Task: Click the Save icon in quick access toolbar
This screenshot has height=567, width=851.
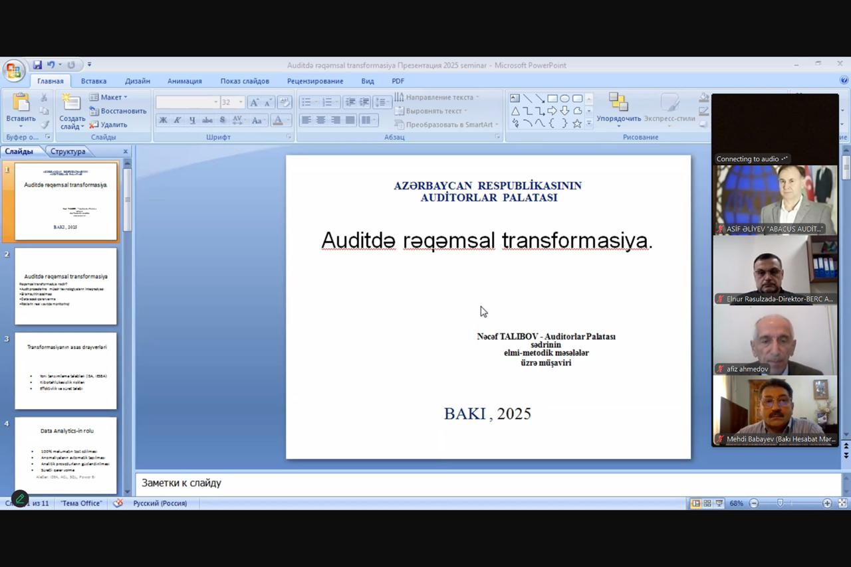Action: pyautogui.click(x=37, y=65)
